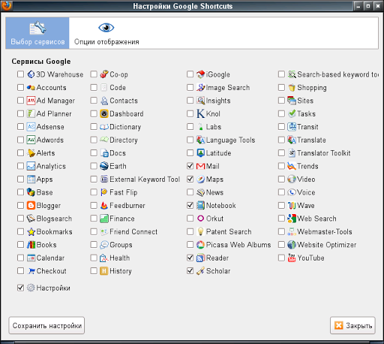The width and height of the screenshot is (384, 344).
Task: Switch to the Выбор сервисов tab
Action: pos(37,33)
